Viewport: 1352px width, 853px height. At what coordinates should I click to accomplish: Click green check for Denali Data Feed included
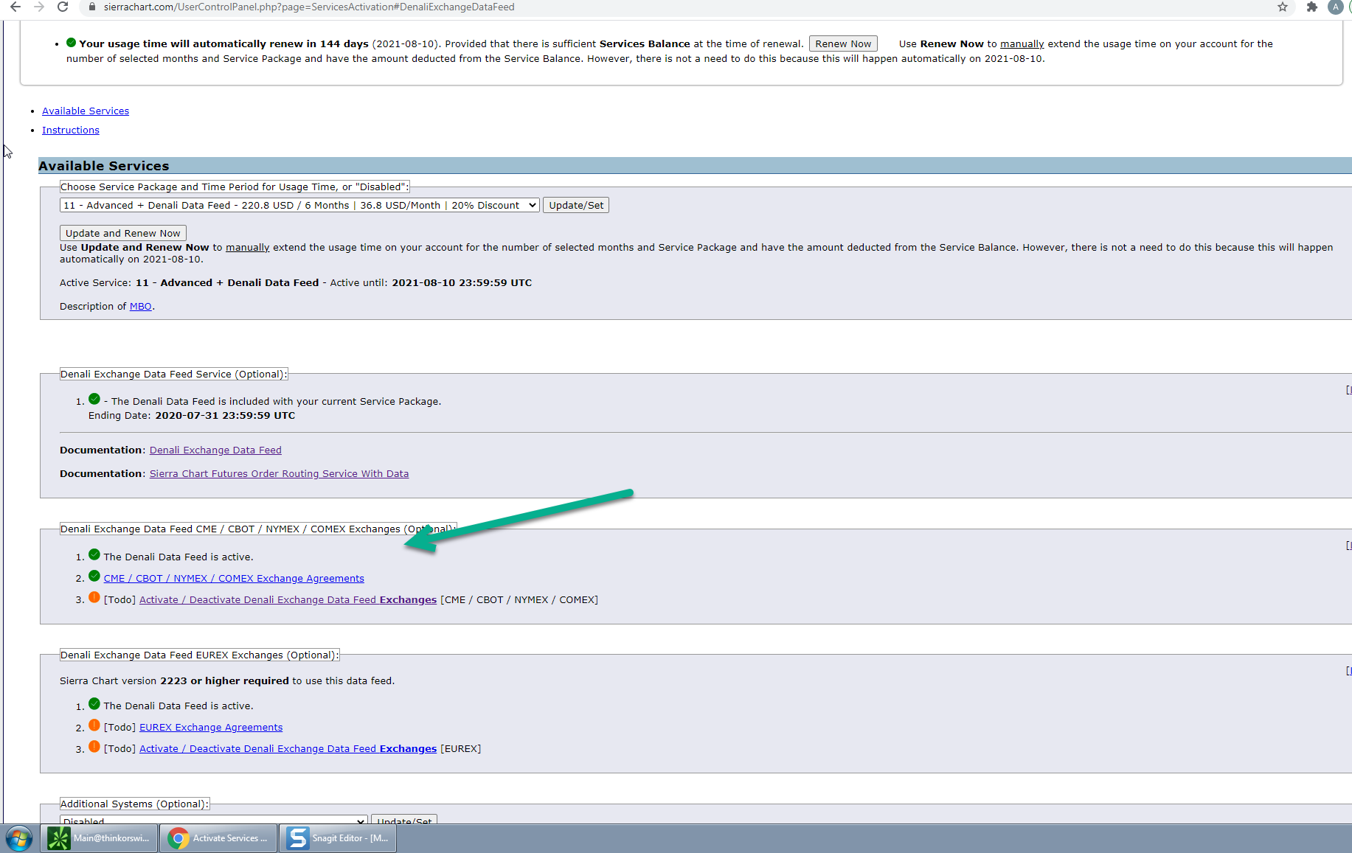(94, 399)
